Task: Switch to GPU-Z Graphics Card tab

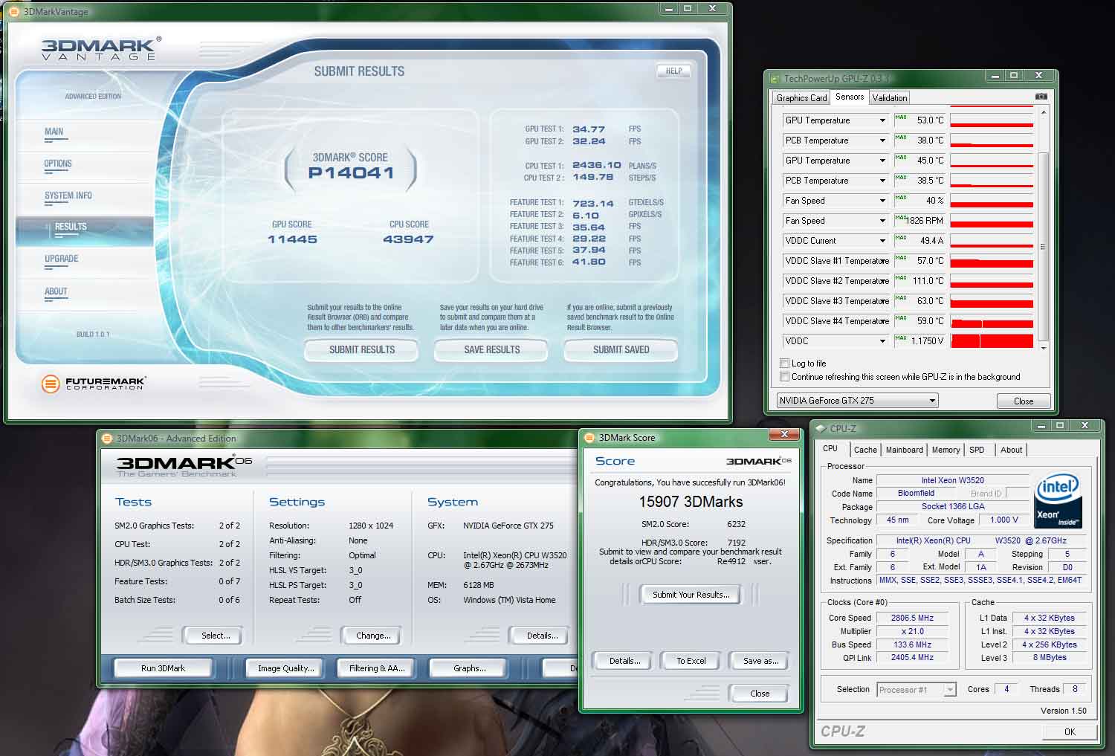Action: pos(801,98)
